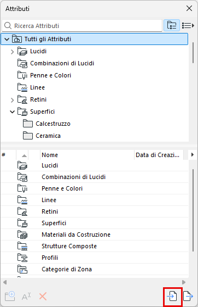
Task: Select Penne e Colori name in list
Action: coord(62,188)
